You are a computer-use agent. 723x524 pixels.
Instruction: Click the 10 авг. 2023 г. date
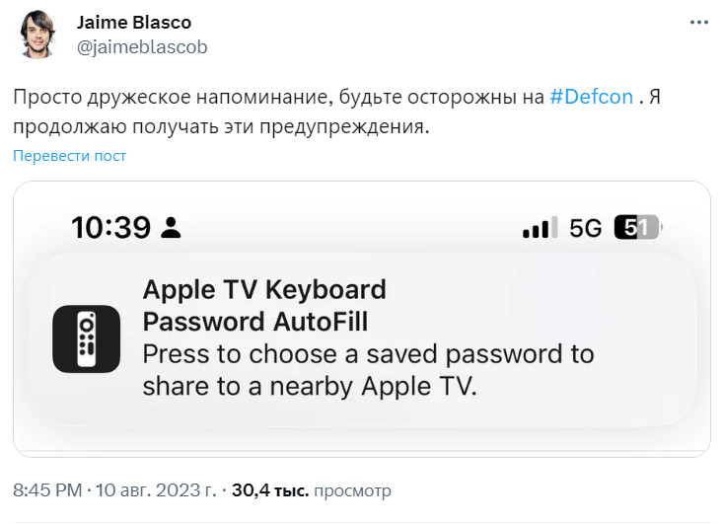[156, 489]
